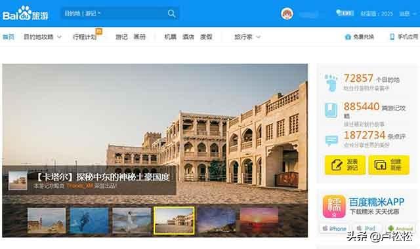The width and height of the screenshot is (420, 249).
Task: Open the 酒店 menu item
Action: [188, 37]
